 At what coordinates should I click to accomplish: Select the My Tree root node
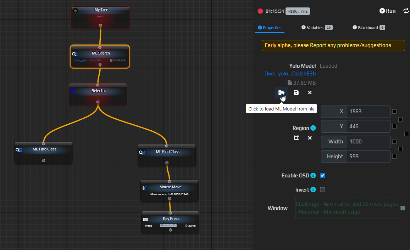point(100,17)
